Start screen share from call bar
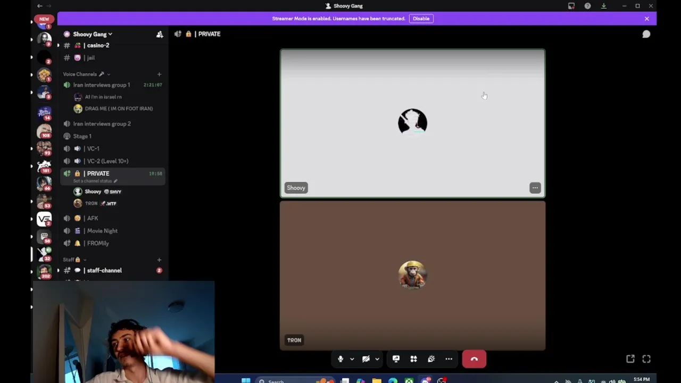This screenshot has height=383, width=681. point(396,359)
